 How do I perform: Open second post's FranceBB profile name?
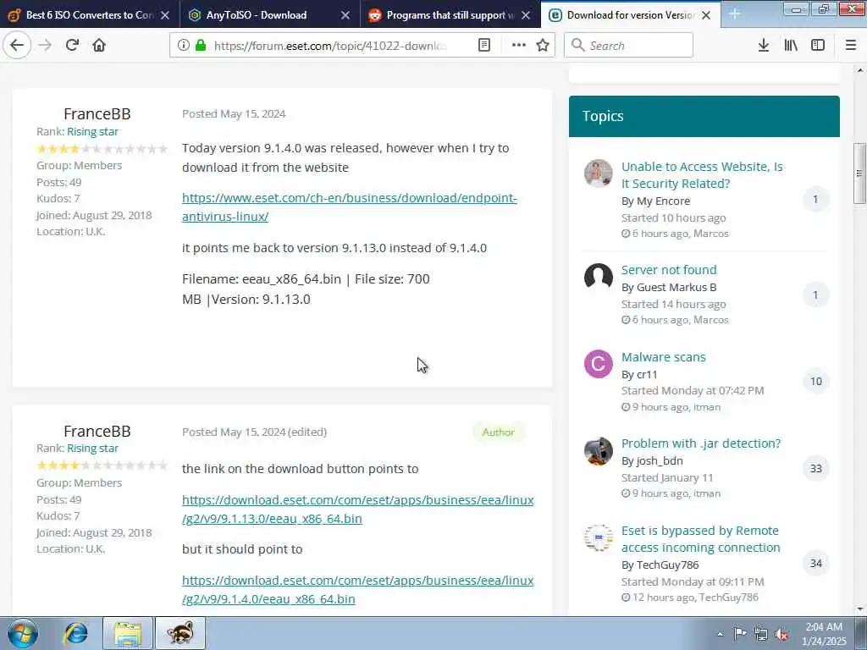97,431
